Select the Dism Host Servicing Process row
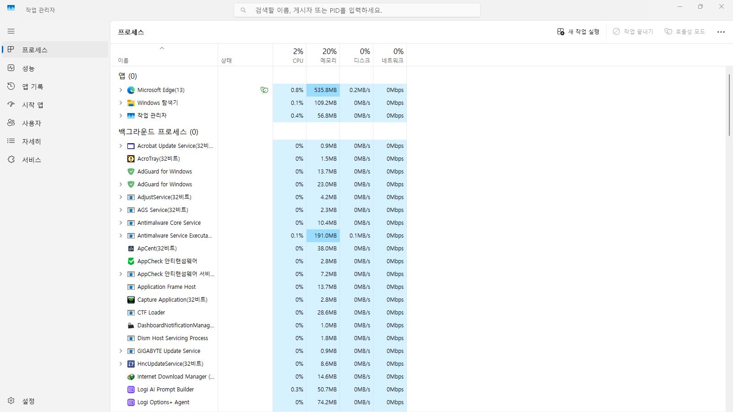 click(x=258, y=338)
